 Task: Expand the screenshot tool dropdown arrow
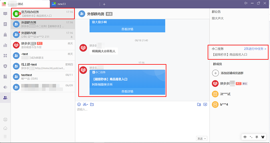point(87,105)
